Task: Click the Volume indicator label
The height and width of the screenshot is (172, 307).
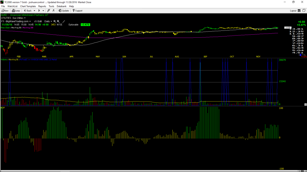Action: 4,59
